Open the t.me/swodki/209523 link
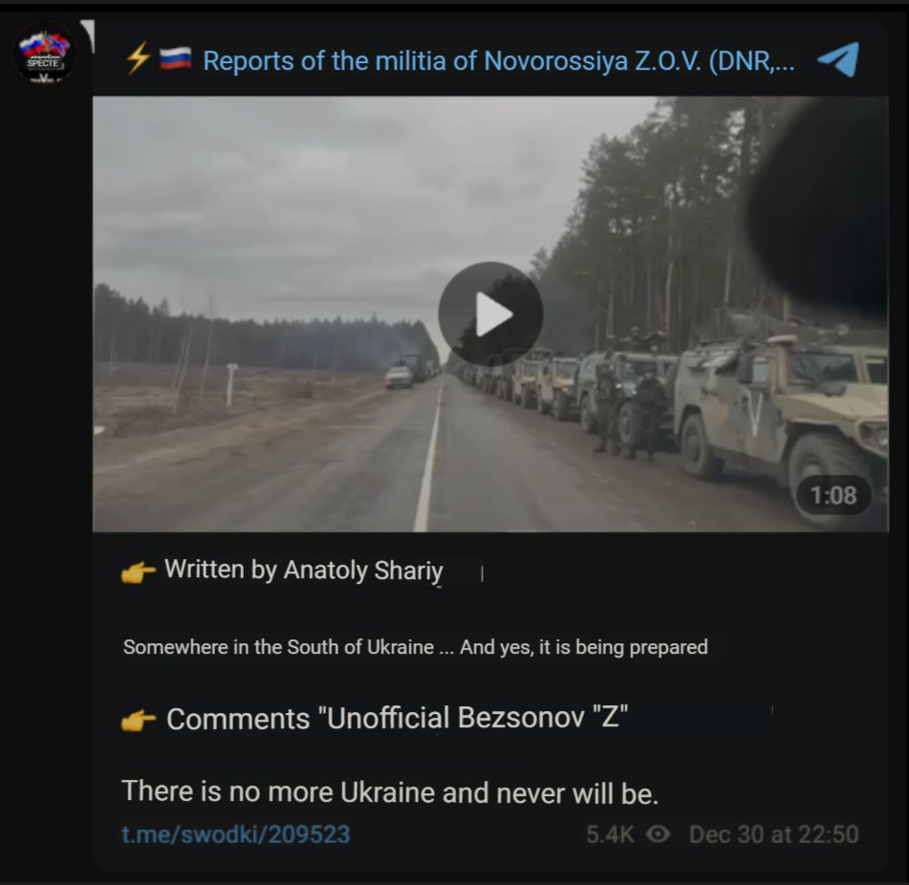The image size is (909, 885). click(236, 834)
